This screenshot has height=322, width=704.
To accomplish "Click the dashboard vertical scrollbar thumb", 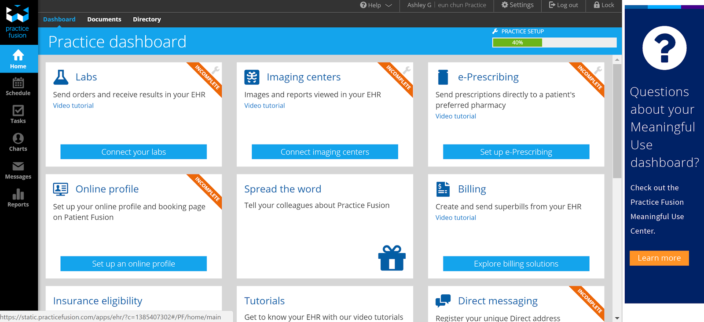I will pos(617,121).
